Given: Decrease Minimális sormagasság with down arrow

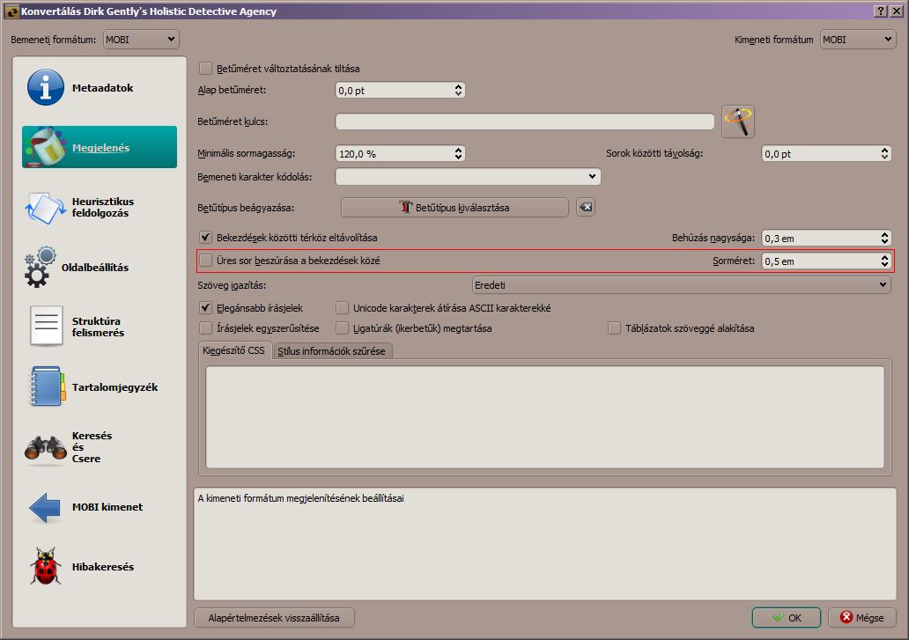Looking at the screenshot, I should coord(459,157).
